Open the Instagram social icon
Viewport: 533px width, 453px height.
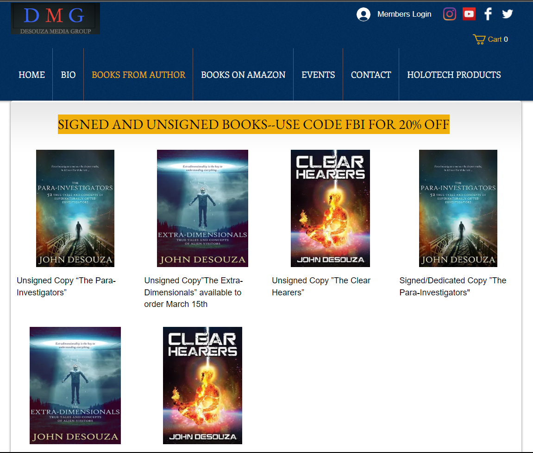tap(449, 14)
